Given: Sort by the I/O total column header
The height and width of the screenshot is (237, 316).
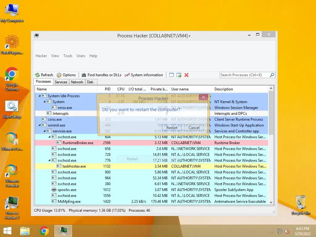Looking at the screenshot, I should point(137,89).
